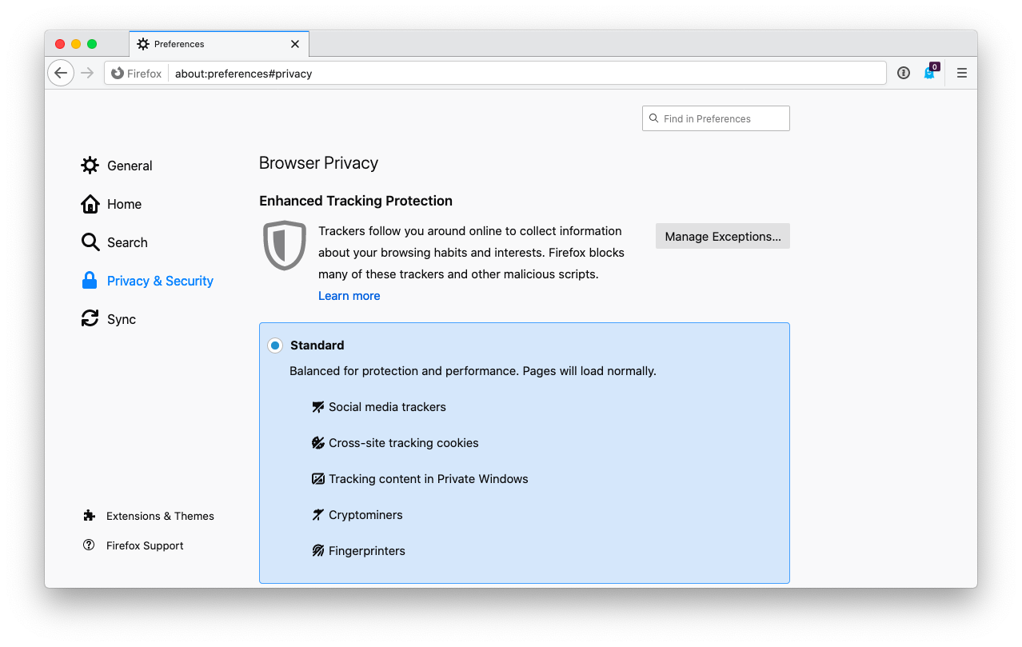The height and width of the screenshot is (647, 1022).
Task: Click the Enhanced Tracking Protection shield icon
Action: (285, 246)
